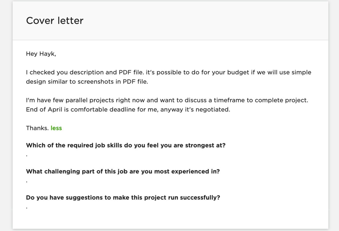This screenshot has width=339, height=231.
Task: Click the word 'timeframe' in the second paragraph
Action: click(230, 100)
